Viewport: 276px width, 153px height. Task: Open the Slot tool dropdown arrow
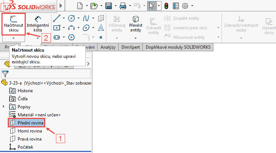click(x=64, y=37)
